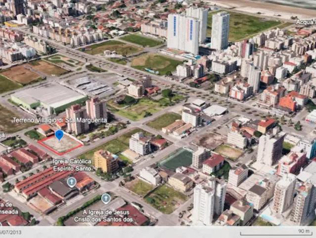Select the Igreja Católica Espírito Santo church icon
The width and height of the screenshot is (316, 238).
[72, 181]
